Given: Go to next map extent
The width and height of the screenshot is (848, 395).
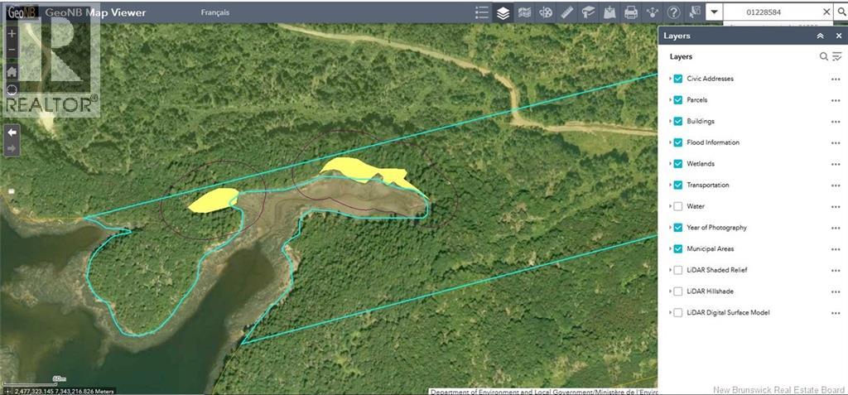Looking at the screenshot, I should [x=12, y=148].
